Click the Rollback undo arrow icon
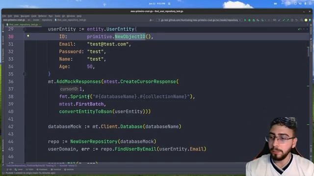 [296, 20]
